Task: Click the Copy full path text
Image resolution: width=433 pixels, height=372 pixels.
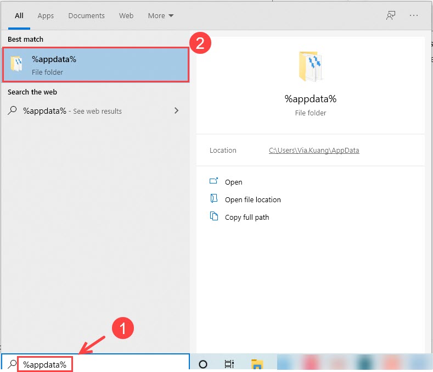Action: 247,217
